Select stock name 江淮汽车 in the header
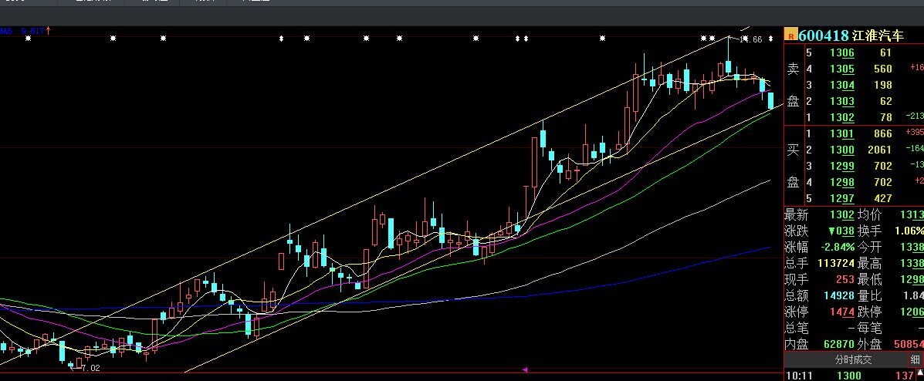924x381 pixels. pyautogui.click(x=877, y=35)
